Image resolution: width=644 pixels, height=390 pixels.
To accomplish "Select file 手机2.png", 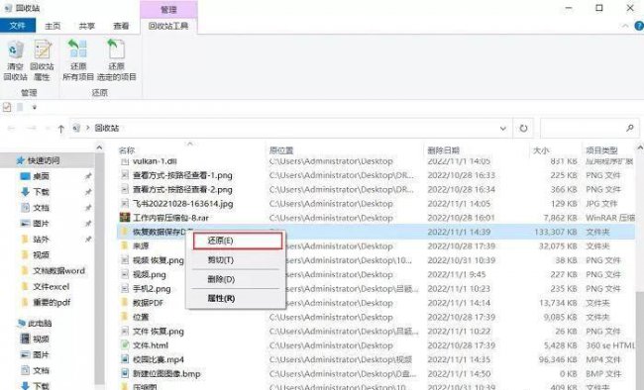I will [152, 289].
